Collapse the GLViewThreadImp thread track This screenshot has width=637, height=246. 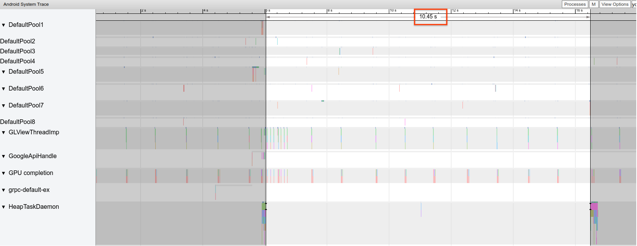[3, 132]
